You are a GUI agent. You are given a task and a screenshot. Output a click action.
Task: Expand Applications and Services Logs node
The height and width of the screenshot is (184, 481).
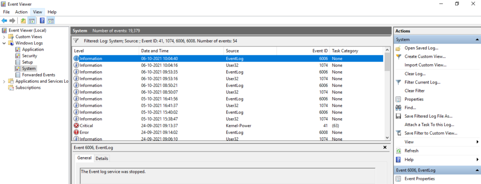coord(4,82)
